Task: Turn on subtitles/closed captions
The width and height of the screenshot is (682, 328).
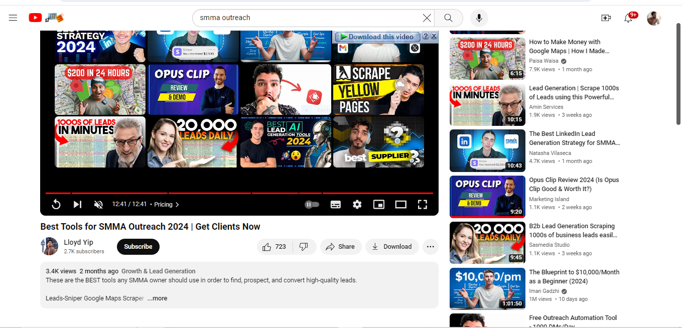Action: [336, 204]
